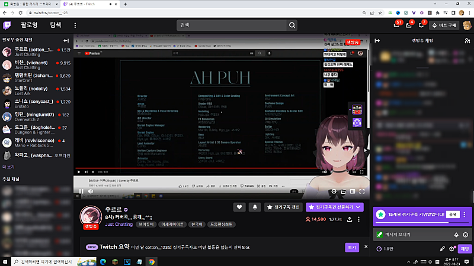Reload the twitch.tv page
This screenshot has width=474, height=266.
click(21, 13)
